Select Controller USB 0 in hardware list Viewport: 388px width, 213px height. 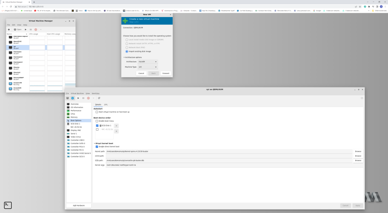(x=79, y=140)
